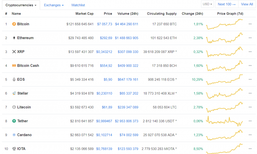Click the IOTA logo icon
257x154 pixels.
14,149
